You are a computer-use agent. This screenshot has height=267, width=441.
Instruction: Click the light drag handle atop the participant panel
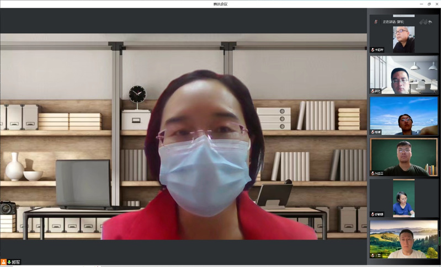403,16
